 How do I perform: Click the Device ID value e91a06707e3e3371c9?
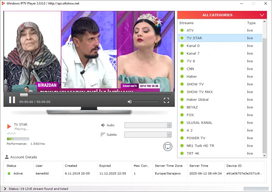[x=244, y=173]
